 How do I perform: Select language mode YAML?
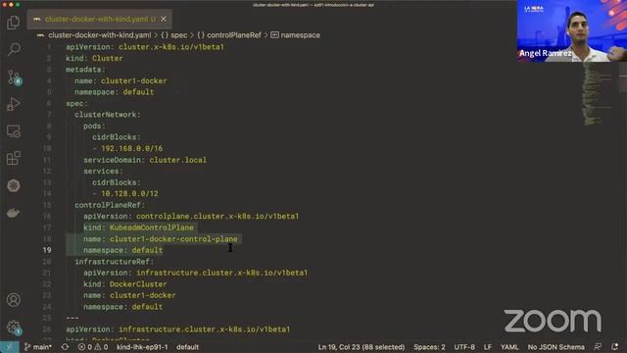point(509,347)
